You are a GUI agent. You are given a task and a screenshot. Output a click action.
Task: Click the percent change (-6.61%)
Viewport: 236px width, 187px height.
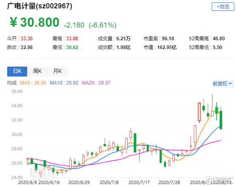pos(103,25)
